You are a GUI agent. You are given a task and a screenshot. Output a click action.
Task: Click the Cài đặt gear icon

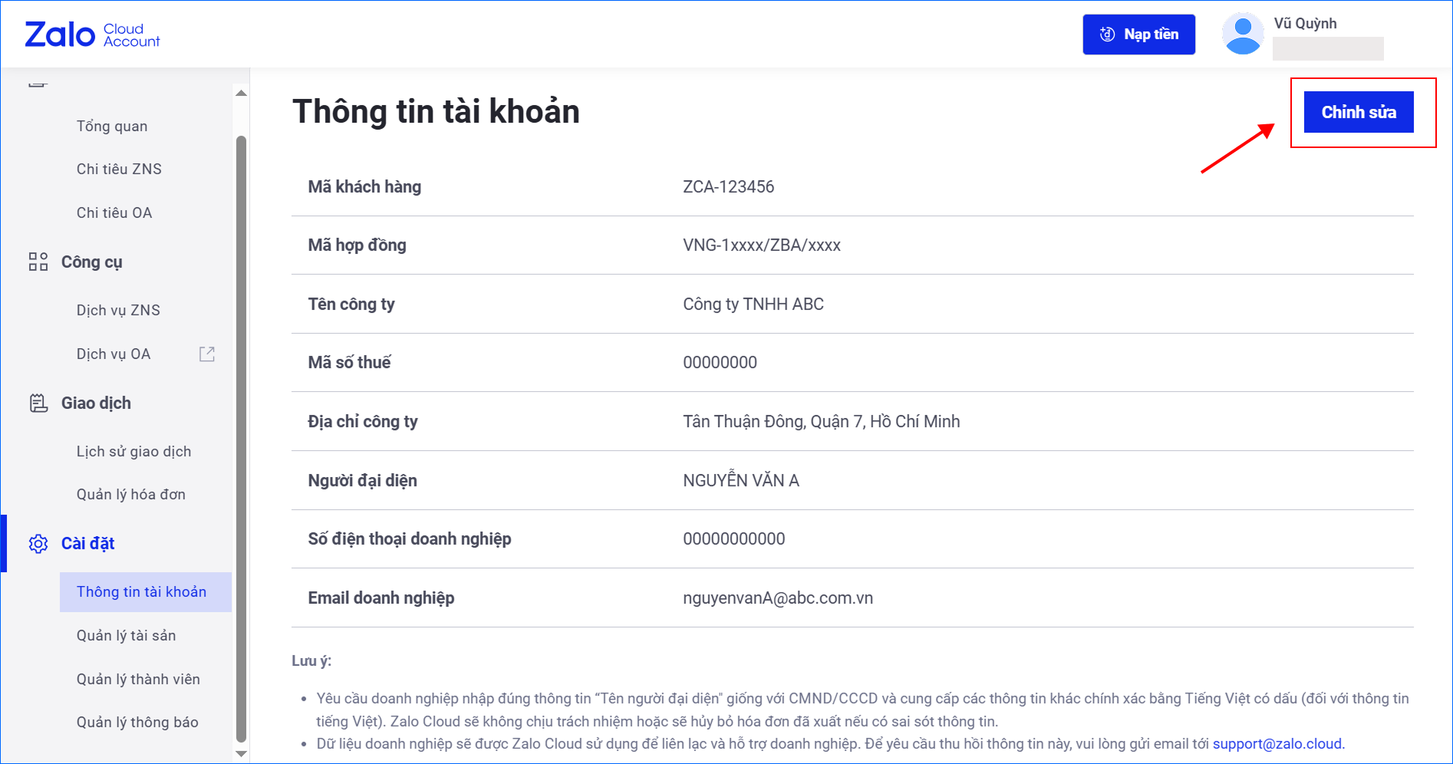[x=38, y=544]
